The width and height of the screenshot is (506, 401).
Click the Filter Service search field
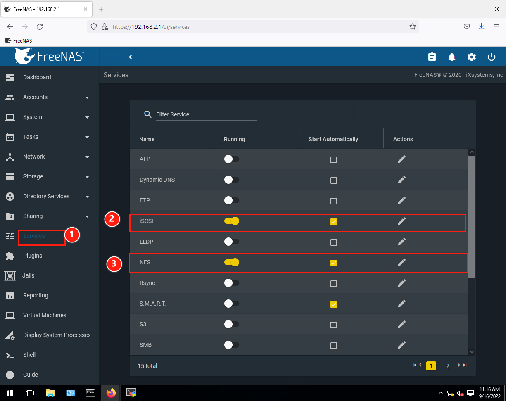click(x=207, y=114)
